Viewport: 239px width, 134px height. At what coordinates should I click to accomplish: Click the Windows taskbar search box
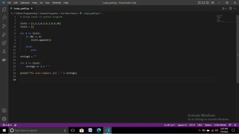click(38, 130)
